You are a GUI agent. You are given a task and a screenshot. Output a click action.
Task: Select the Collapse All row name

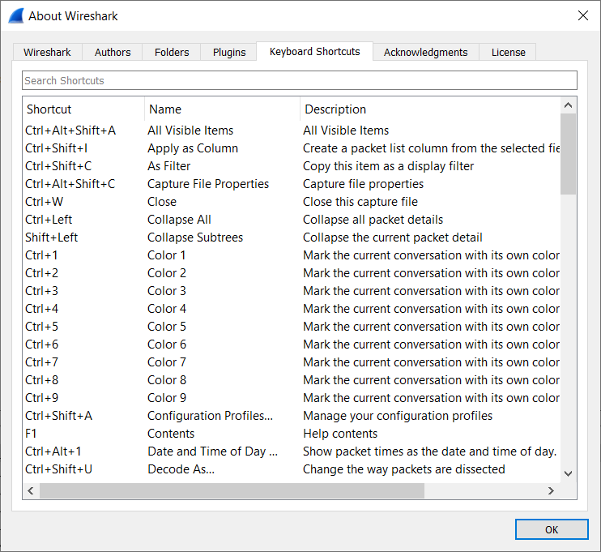coord(179,220)
